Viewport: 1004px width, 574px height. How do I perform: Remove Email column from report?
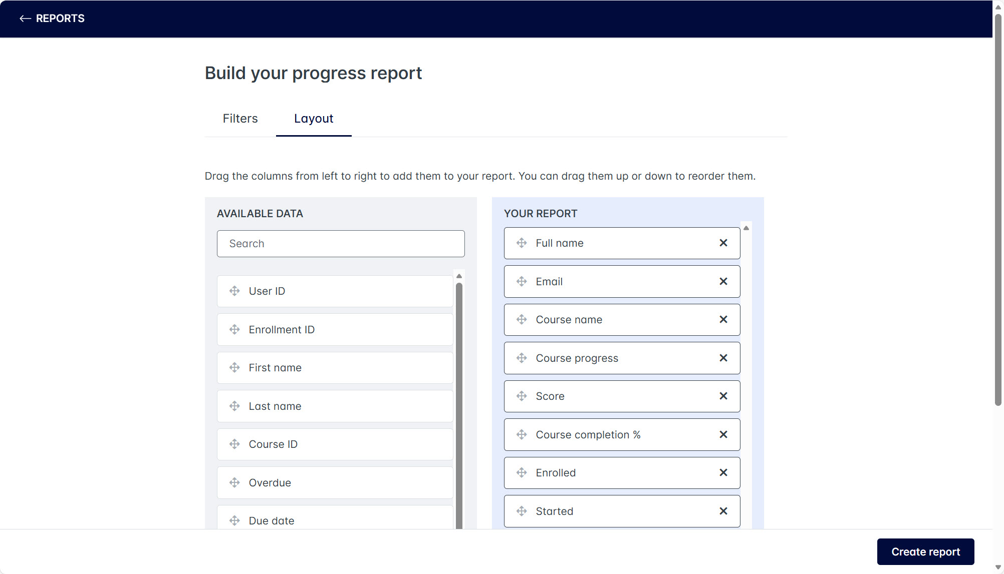coord(723,281)
